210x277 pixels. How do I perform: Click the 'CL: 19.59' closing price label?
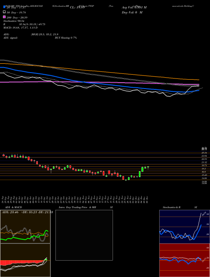[x=77, y=8]
